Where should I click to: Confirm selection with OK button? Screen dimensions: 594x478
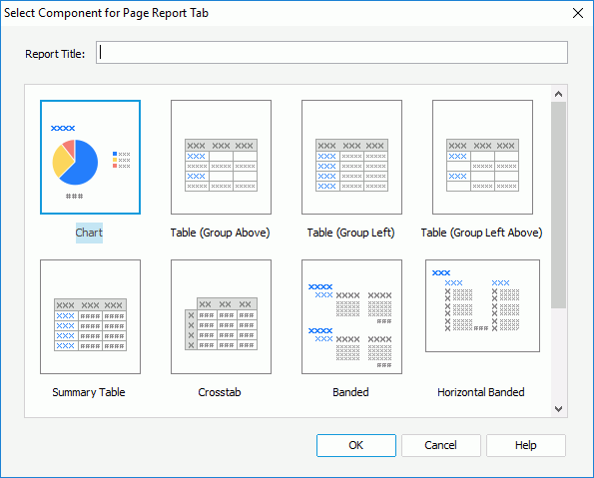pos(356,445)
